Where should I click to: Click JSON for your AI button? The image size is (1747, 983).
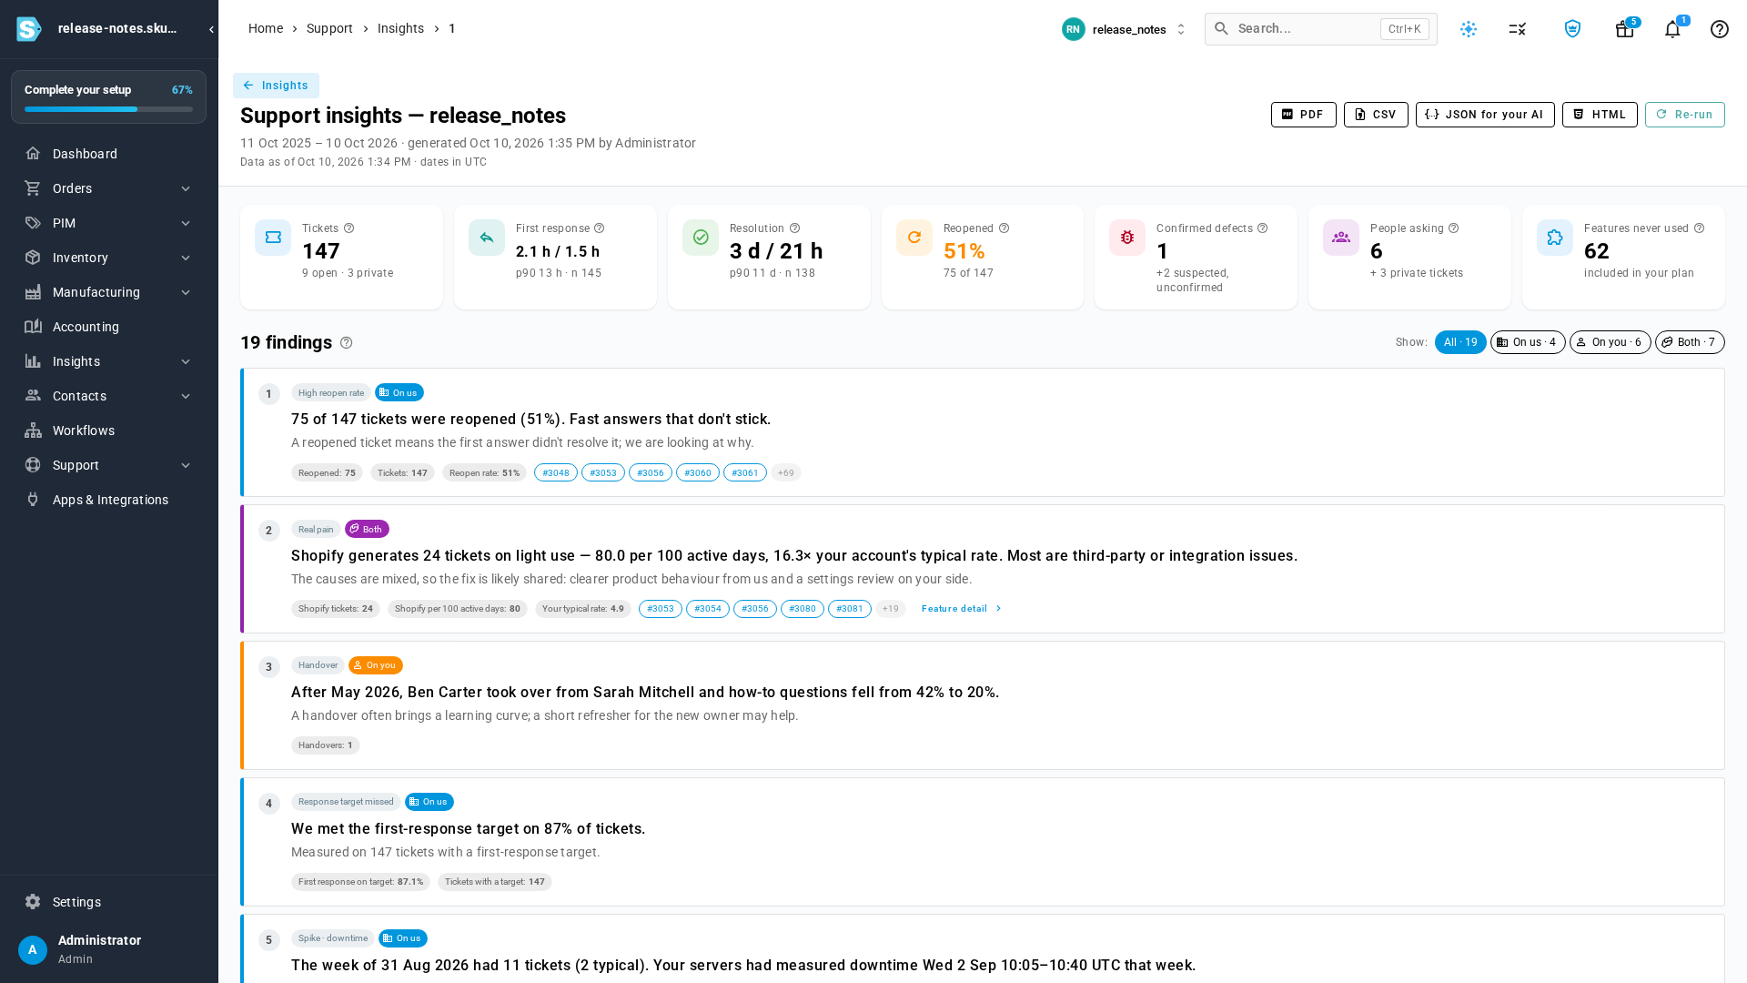(x=1485, y=115)
